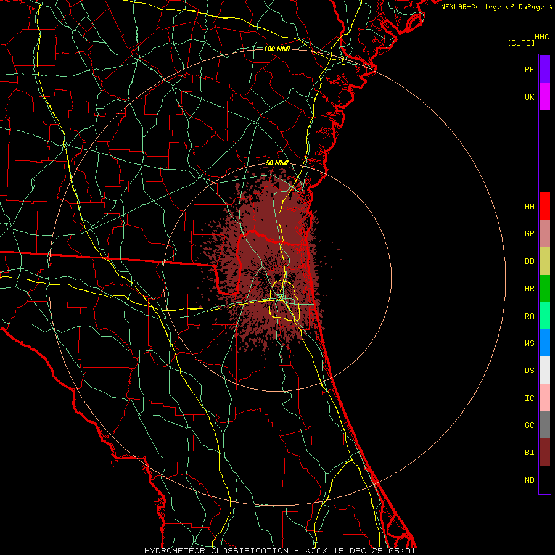Image resolution: width=555 pixels, height=555 pixels.
Task: Click the BI legend label
Action: point(529,453)
